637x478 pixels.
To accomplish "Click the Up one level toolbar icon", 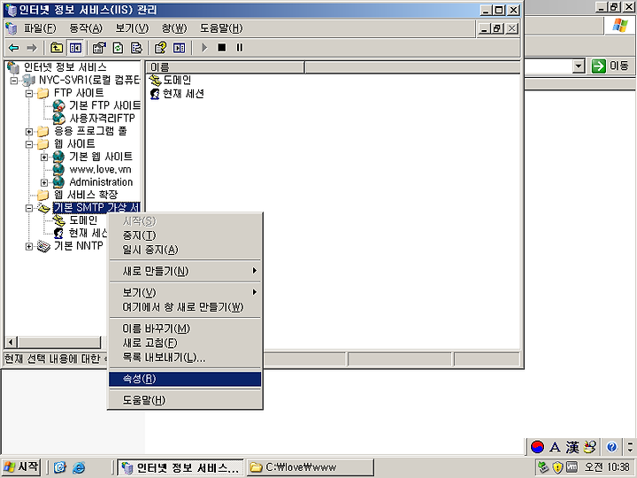I will 57,48.
